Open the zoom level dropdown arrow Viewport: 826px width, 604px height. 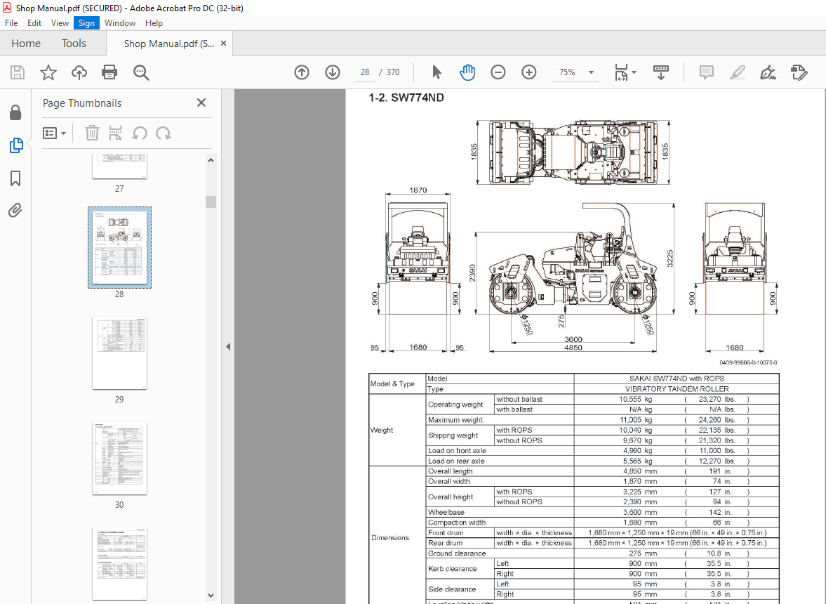[591, 72]
